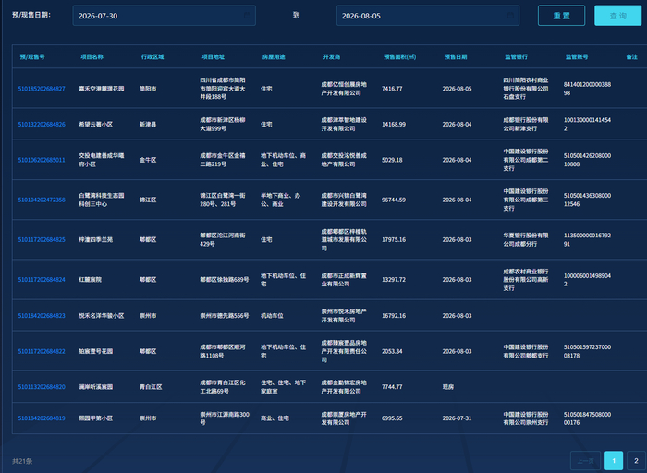The width and height of the screenshot is (647, 473).
Task: Select presale area value 5029.18
Action: (x=392, y=160)
